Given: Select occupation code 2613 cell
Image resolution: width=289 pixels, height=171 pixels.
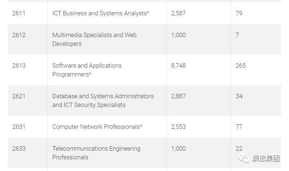Looking at the screenshot, I should (19, 65).
